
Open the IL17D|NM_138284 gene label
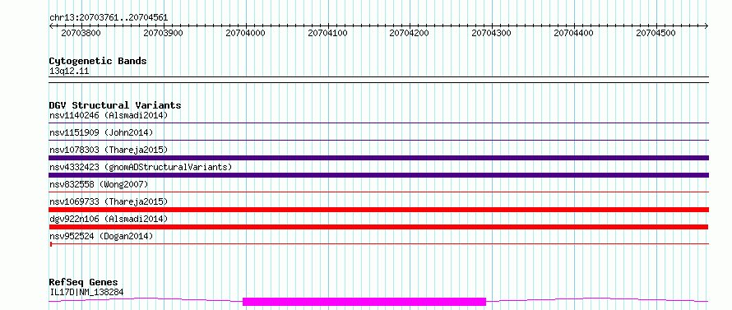click(86, 292)
